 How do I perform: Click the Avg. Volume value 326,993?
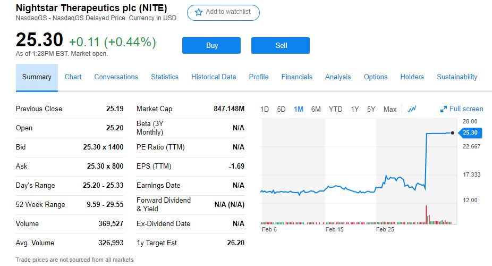point(111,243)
